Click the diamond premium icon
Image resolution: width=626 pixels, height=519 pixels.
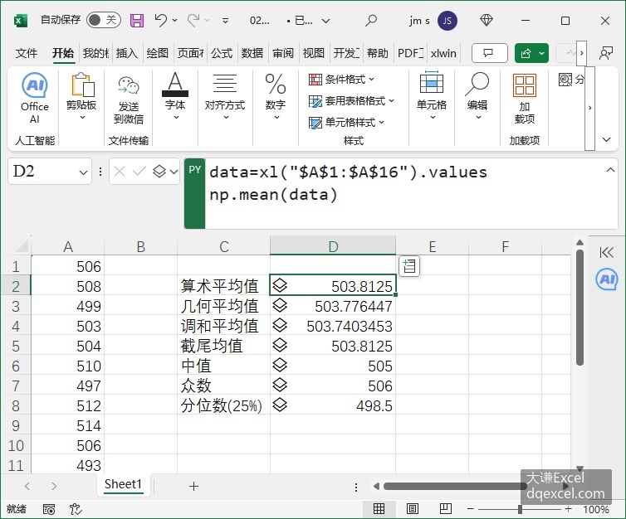coord(487,20)
